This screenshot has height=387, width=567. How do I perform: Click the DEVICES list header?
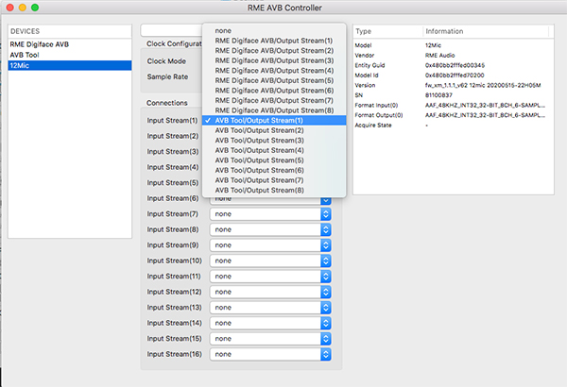pyautogui.click(x=70, y=31)
